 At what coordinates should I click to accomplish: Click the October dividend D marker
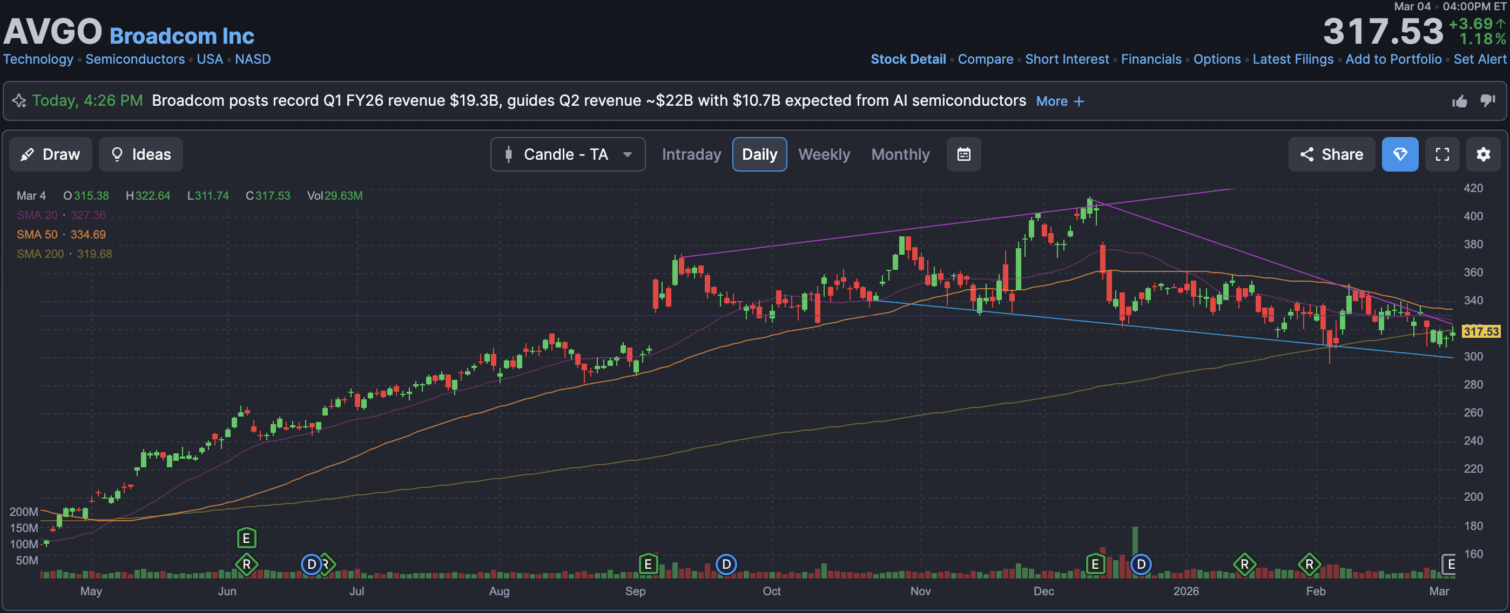coord(726,564)
